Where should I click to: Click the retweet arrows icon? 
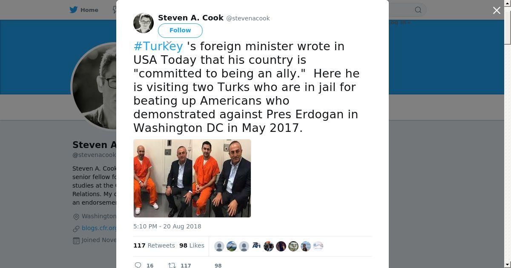(172, 265)
